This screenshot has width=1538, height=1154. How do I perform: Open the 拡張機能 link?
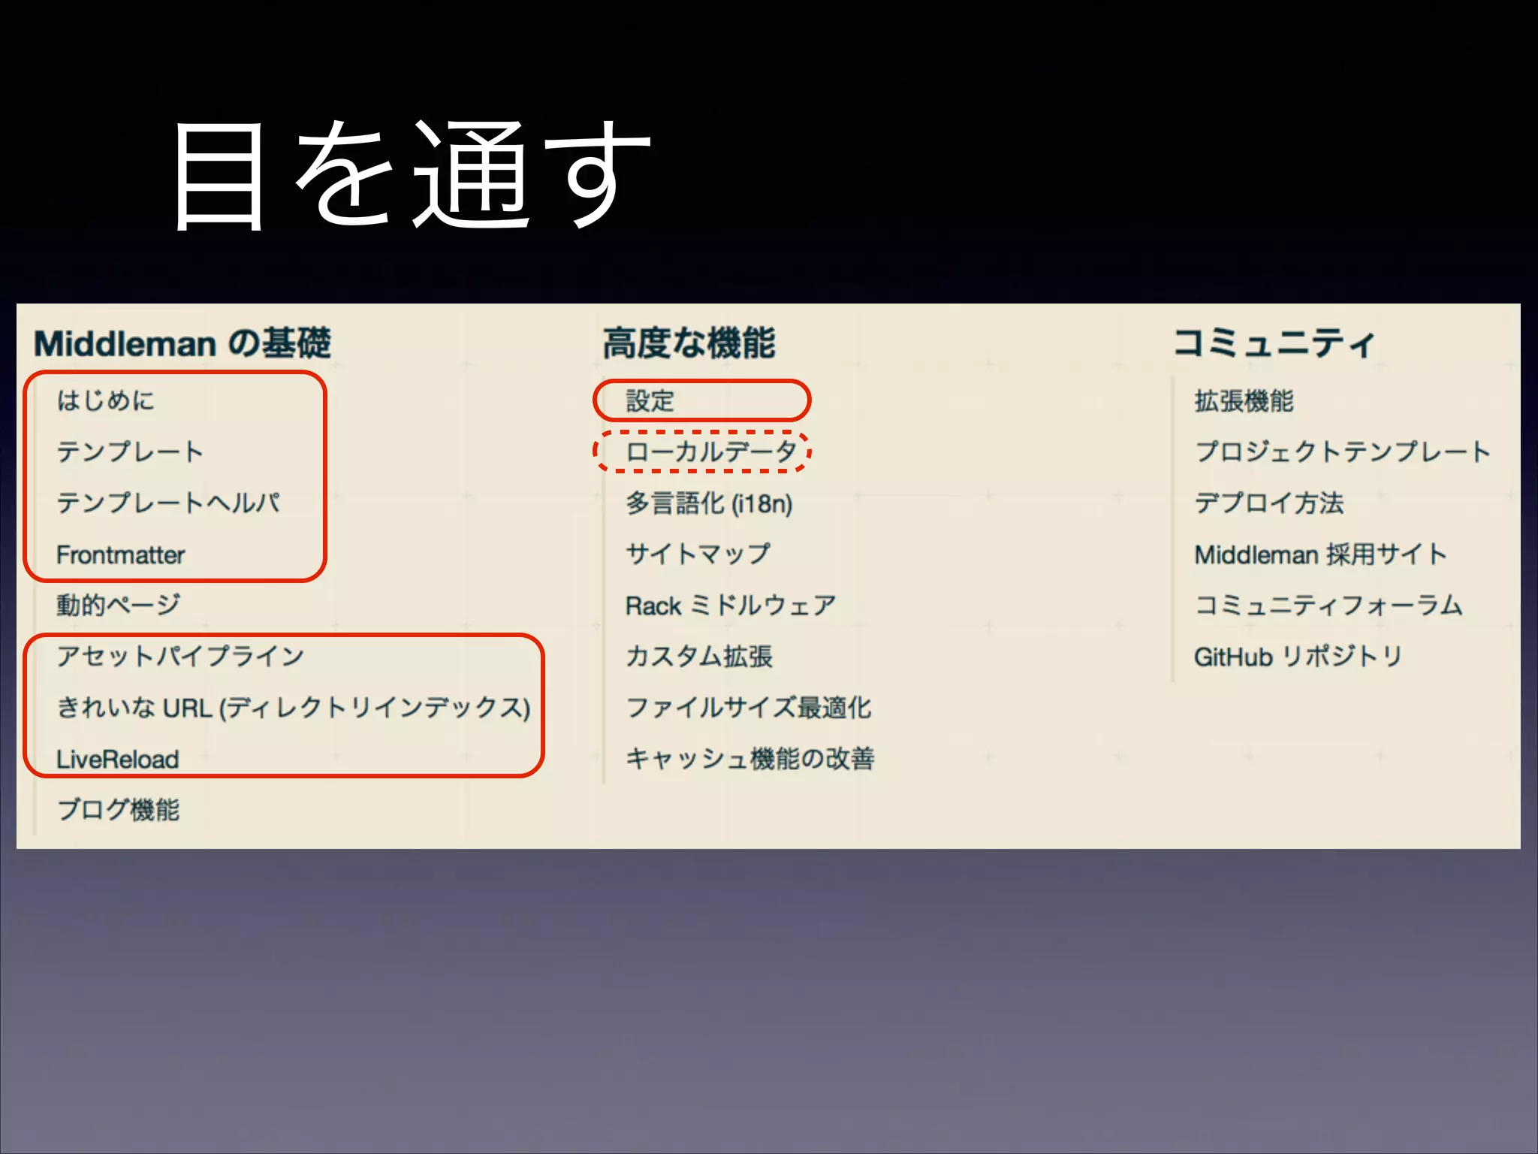1244,400
